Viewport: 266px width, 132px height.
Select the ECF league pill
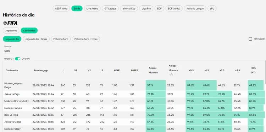coord(159,8)
